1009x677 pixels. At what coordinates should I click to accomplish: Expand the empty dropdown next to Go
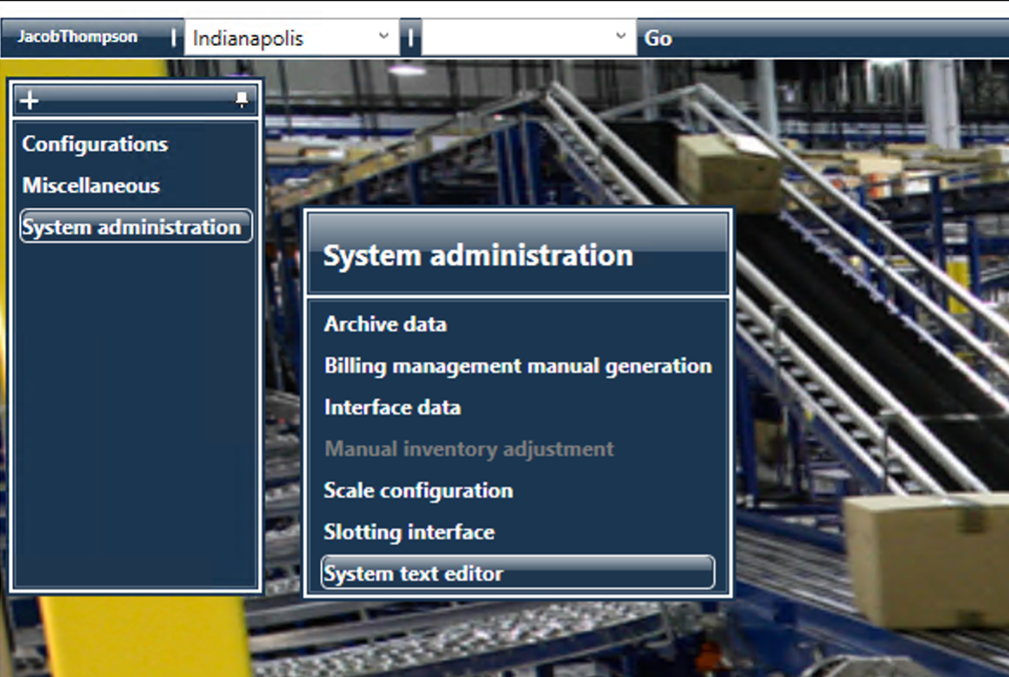(x=620, y=36)
